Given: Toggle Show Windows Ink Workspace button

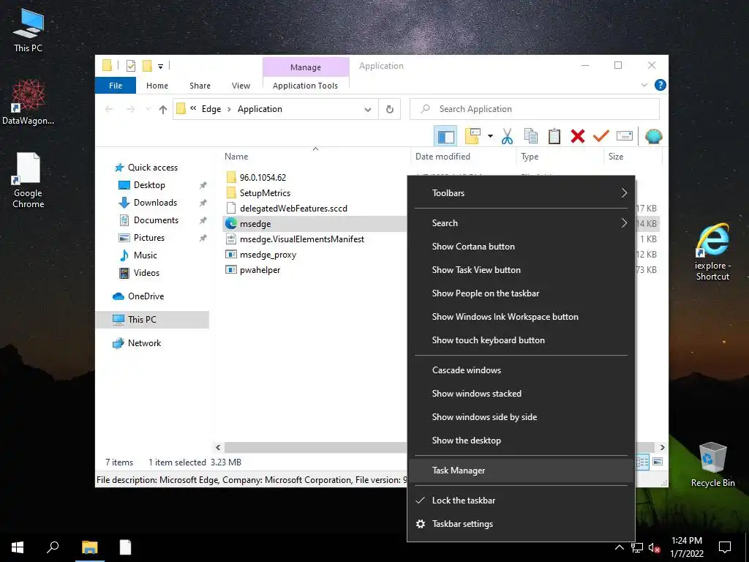Looking at the screenshot, I should 521,317.
